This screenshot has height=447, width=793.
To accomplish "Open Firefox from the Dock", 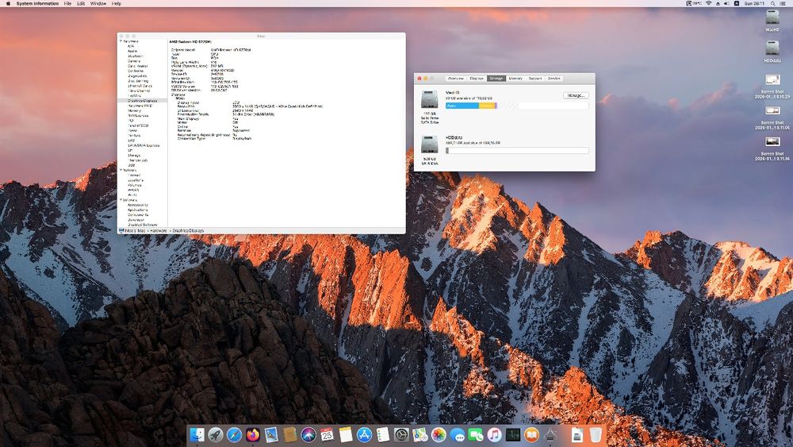I will [x=253, y=434].
